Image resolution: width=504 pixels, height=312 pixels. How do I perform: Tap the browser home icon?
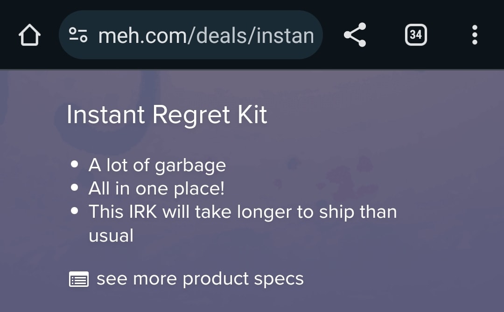coord(29,35)
